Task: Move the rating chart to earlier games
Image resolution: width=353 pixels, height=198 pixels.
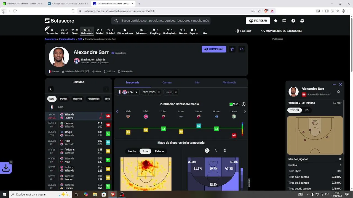Action: (117, 111)
